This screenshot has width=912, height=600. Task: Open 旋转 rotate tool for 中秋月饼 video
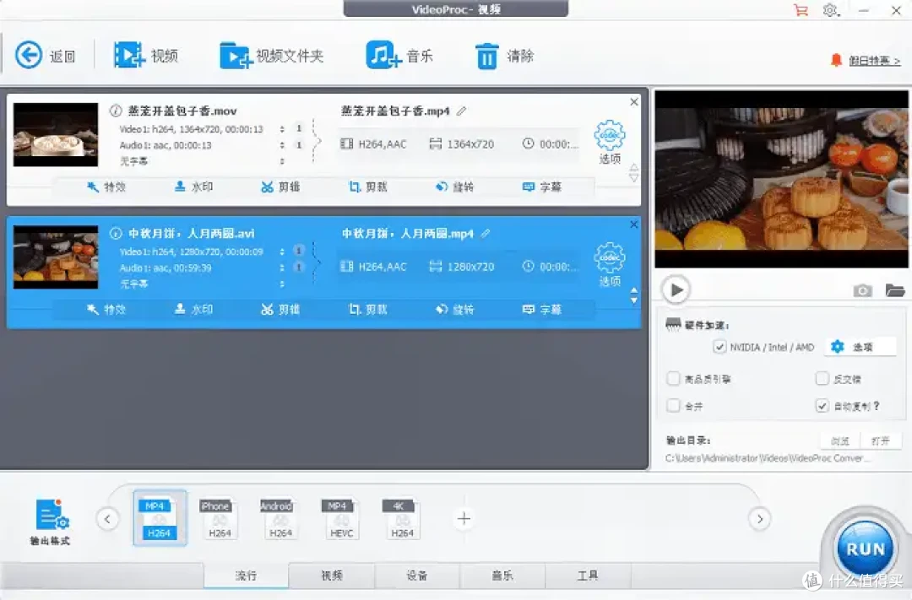[455, 310]
